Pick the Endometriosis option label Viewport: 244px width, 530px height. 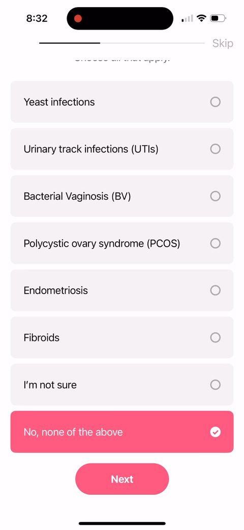55,290
